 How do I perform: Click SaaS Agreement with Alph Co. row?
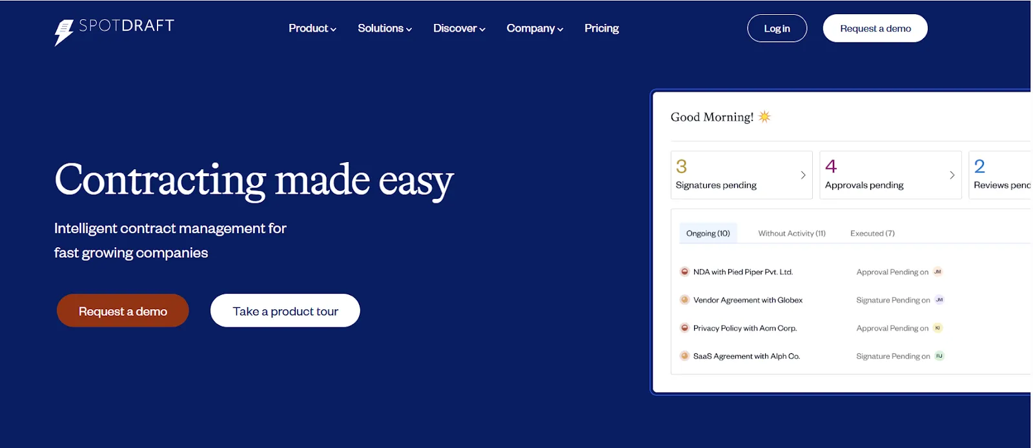click(x=746, y=356)
